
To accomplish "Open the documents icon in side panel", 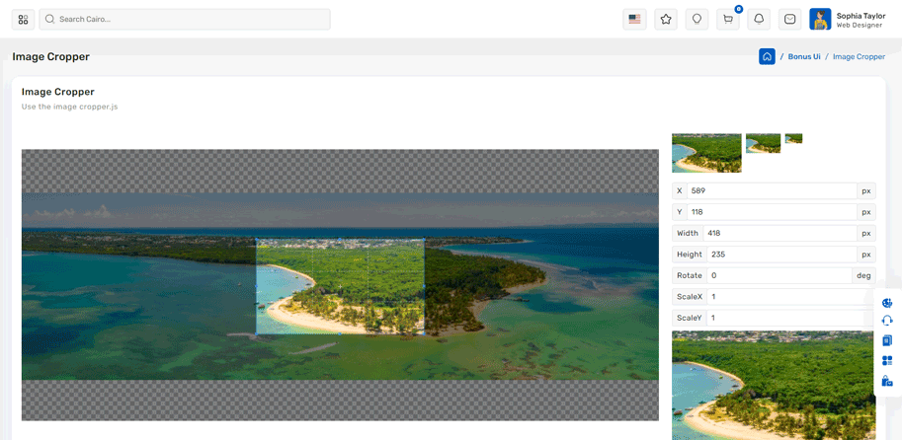I will (887, 340).
